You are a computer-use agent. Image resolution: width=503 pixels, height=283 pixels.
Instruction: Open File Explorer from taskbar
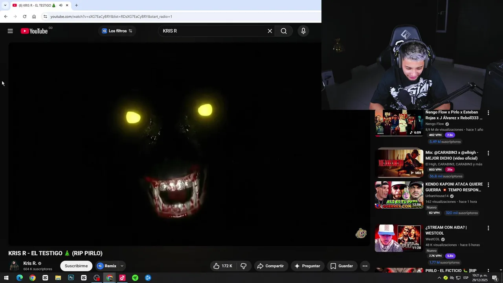point(58,278)
